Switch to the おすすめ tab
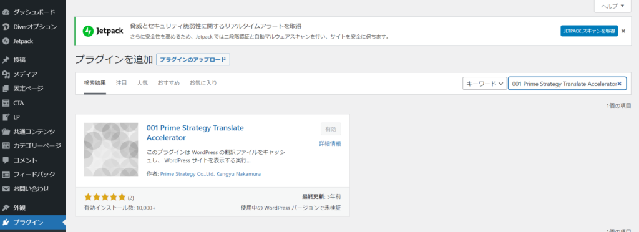Viewport: 639px width, 232px height. (x=168, y=83)
